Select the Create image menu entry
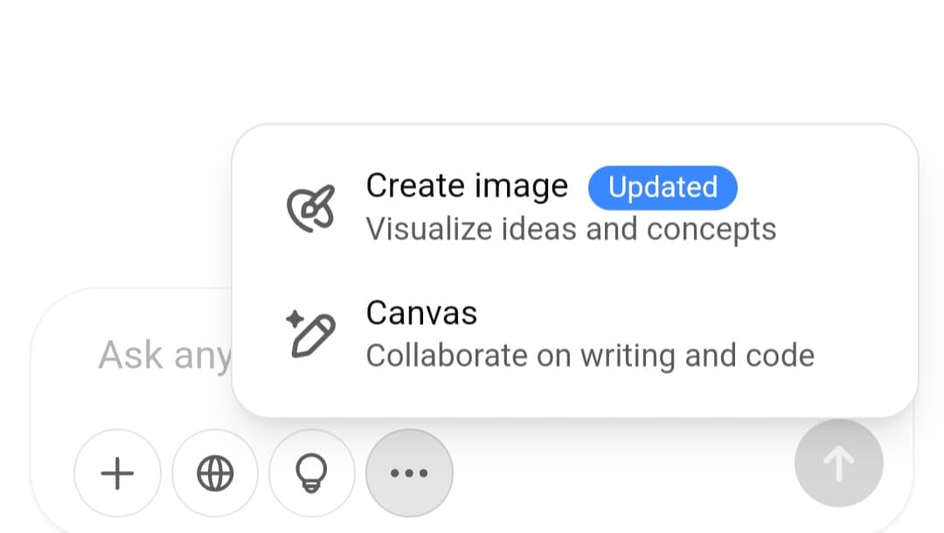This screenshot has height=533, width=944. pos(467,186)
